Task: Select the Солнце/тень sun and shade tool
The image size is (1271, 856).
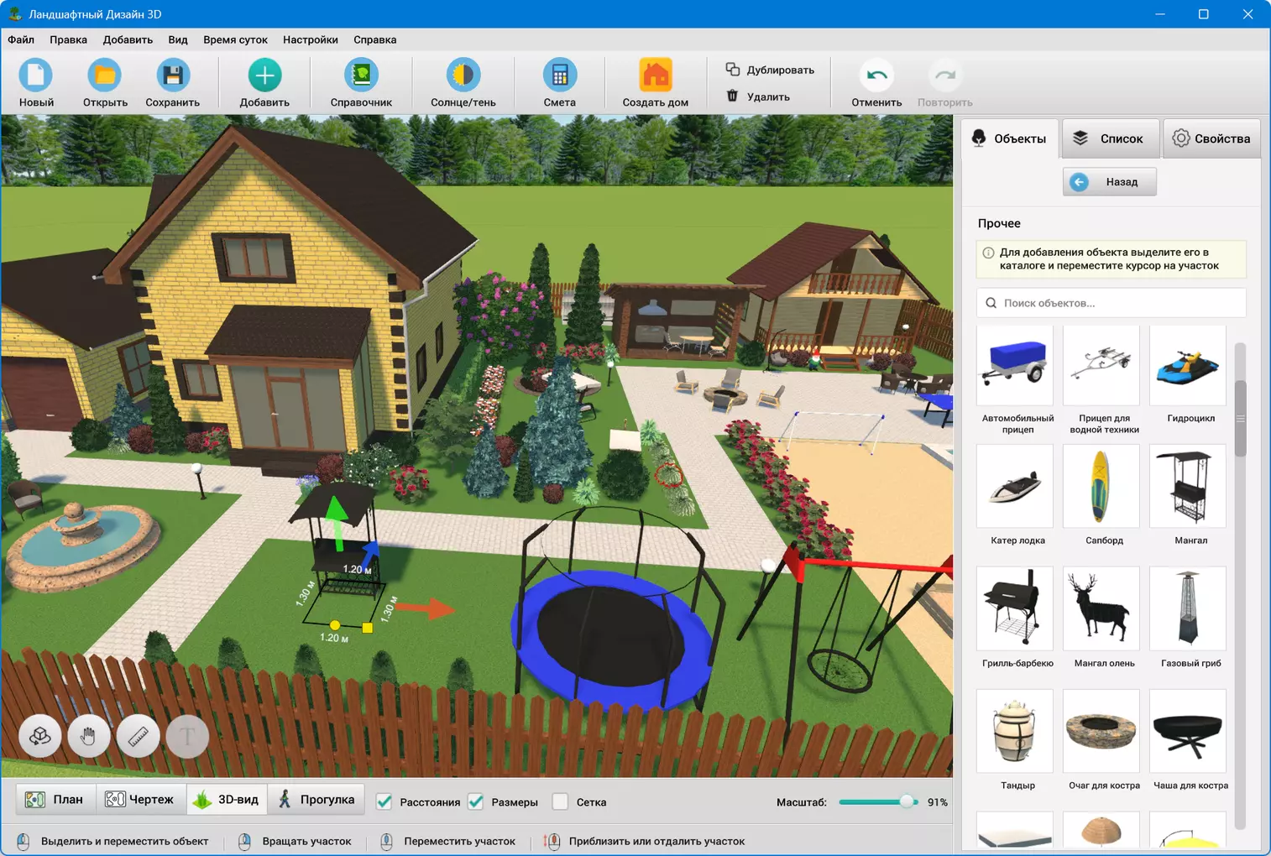Action: point(463,76)
